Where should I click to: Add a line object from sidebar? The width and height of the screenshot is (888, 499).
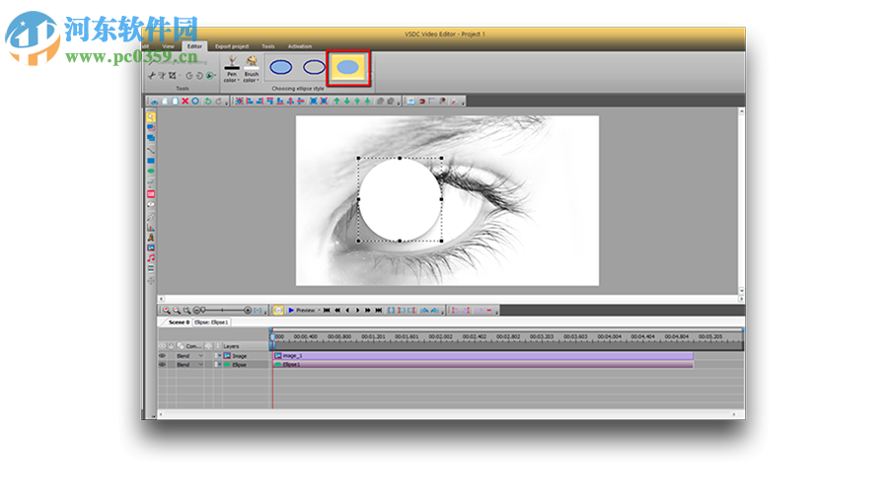coord(151,151)
